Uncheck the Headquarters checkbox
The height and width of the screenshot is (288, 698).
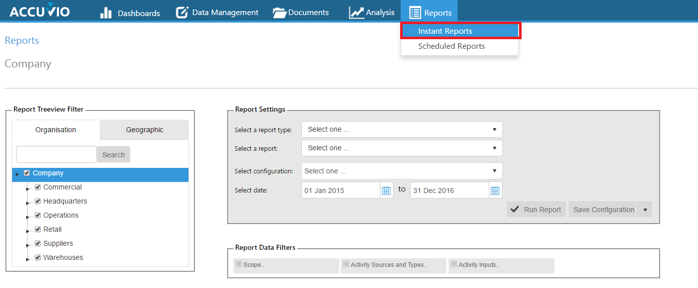click(x=38, y=201)
